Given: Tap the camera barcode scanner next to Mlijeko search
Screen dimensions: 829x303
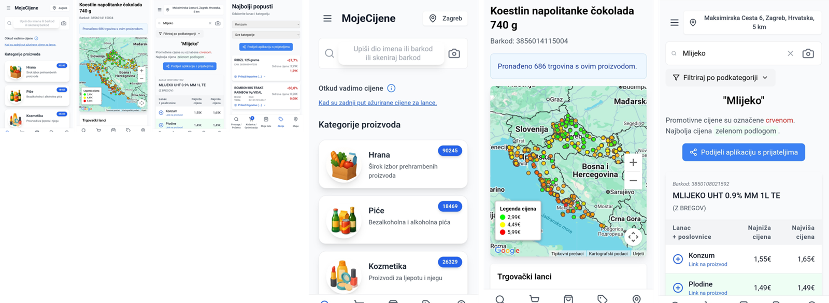Looking at the screenshot, I should click(808, 53).
